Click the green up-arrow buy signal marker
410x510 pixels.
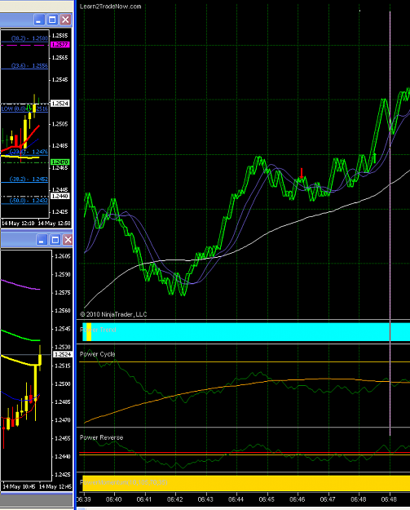pyautogui.click(x=375, y=157)
